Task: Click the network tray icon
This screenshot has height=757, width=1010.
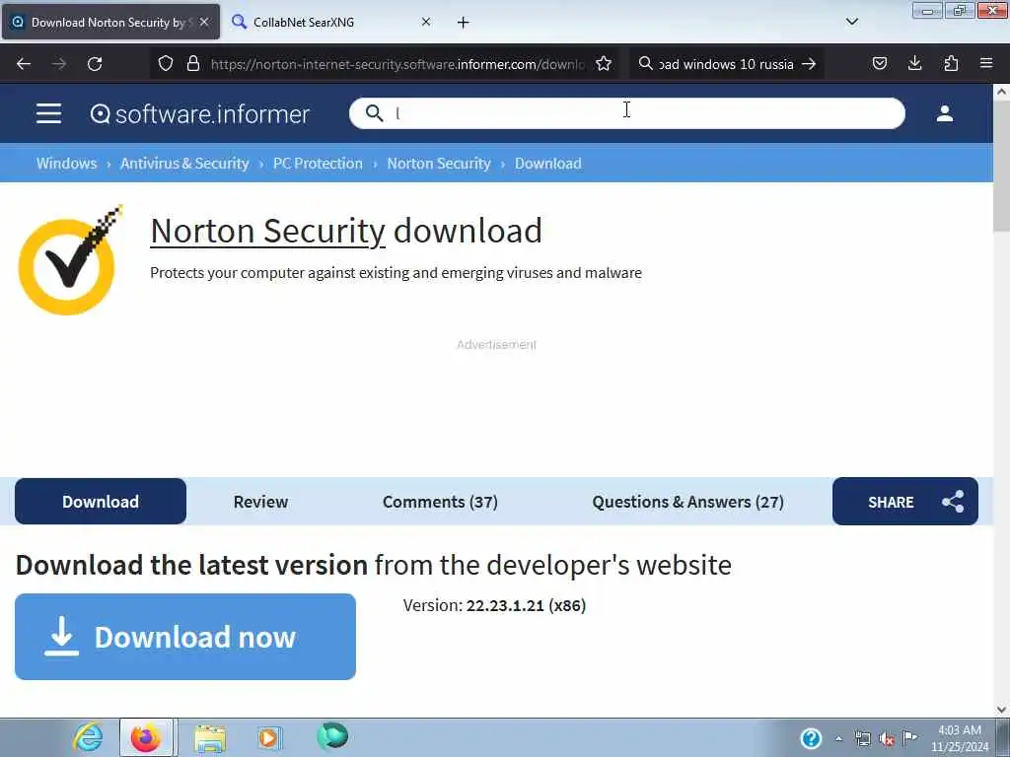Action: [862, 738]
